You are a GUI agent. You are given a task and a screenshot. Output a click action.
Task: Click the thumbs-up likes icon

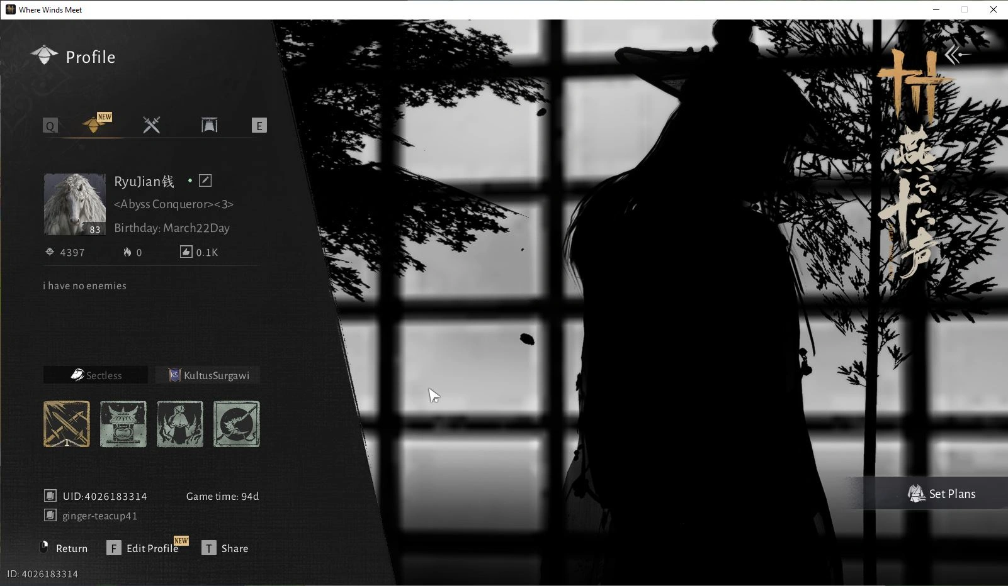coord(186,252)
